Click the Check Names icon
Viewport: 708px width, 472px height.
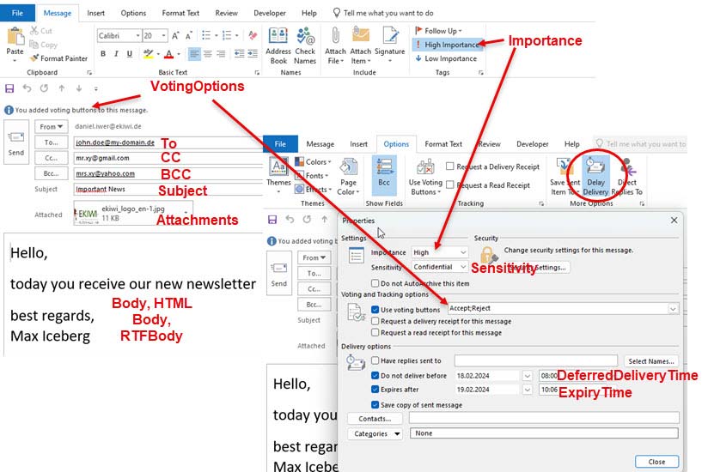point(305,45)
